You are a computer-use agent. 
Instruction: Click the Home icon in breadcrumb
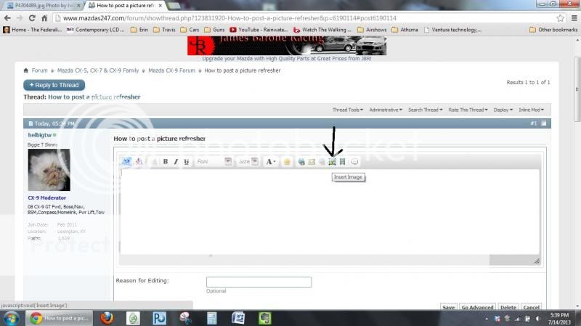26,71
